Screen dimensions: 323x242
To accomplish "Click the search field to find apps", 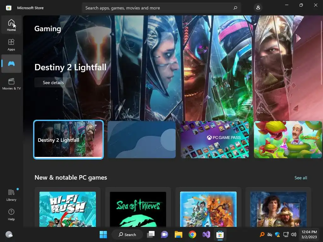I will point(161,8).
